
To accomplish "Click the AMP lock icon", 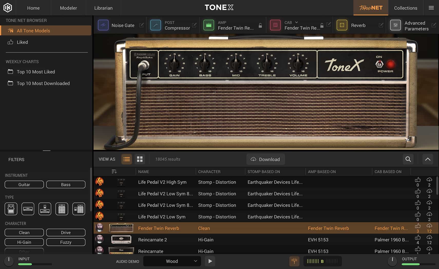I will (260, 25).
